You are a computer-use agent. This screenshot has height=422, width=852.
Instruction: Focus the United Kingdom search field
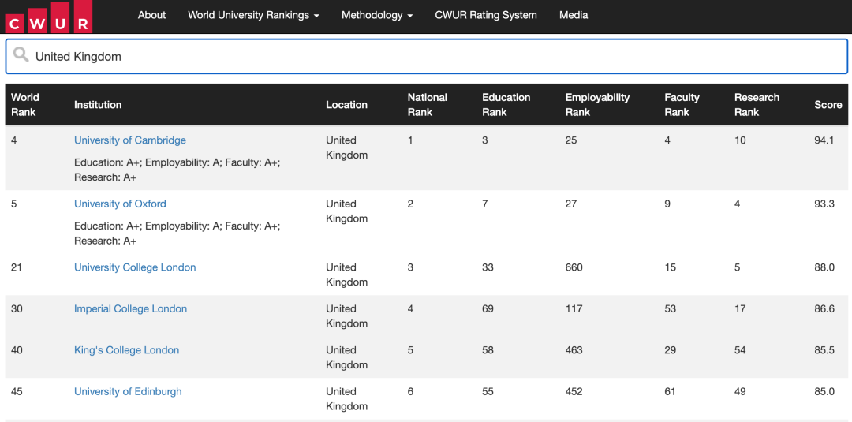pyautogui.click(x=426, y=57)
